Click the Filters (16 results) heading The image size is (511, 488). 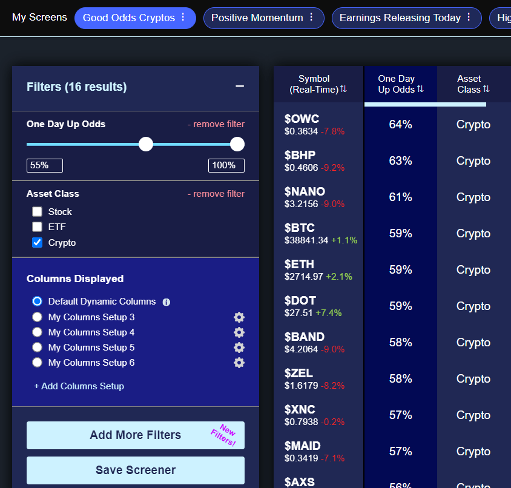[x=76, y=87]
